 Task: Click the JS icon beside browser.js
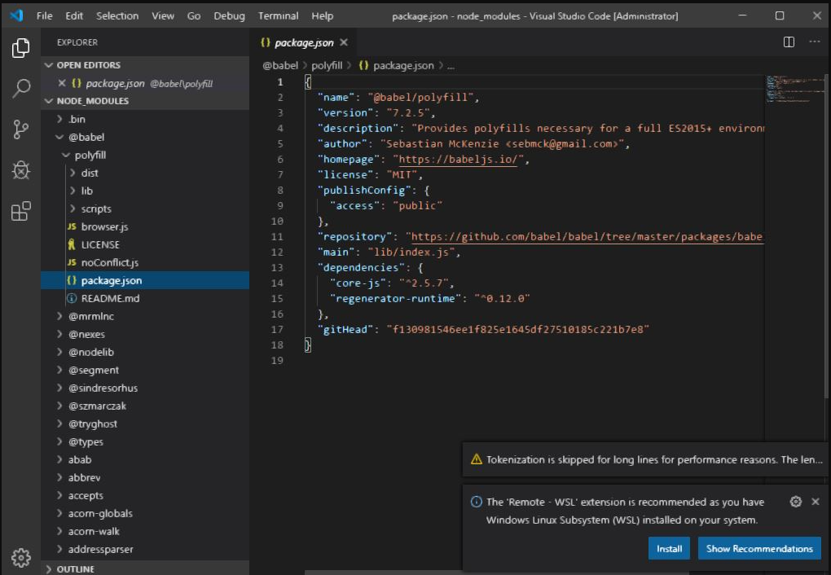click(x=72, y=226)
